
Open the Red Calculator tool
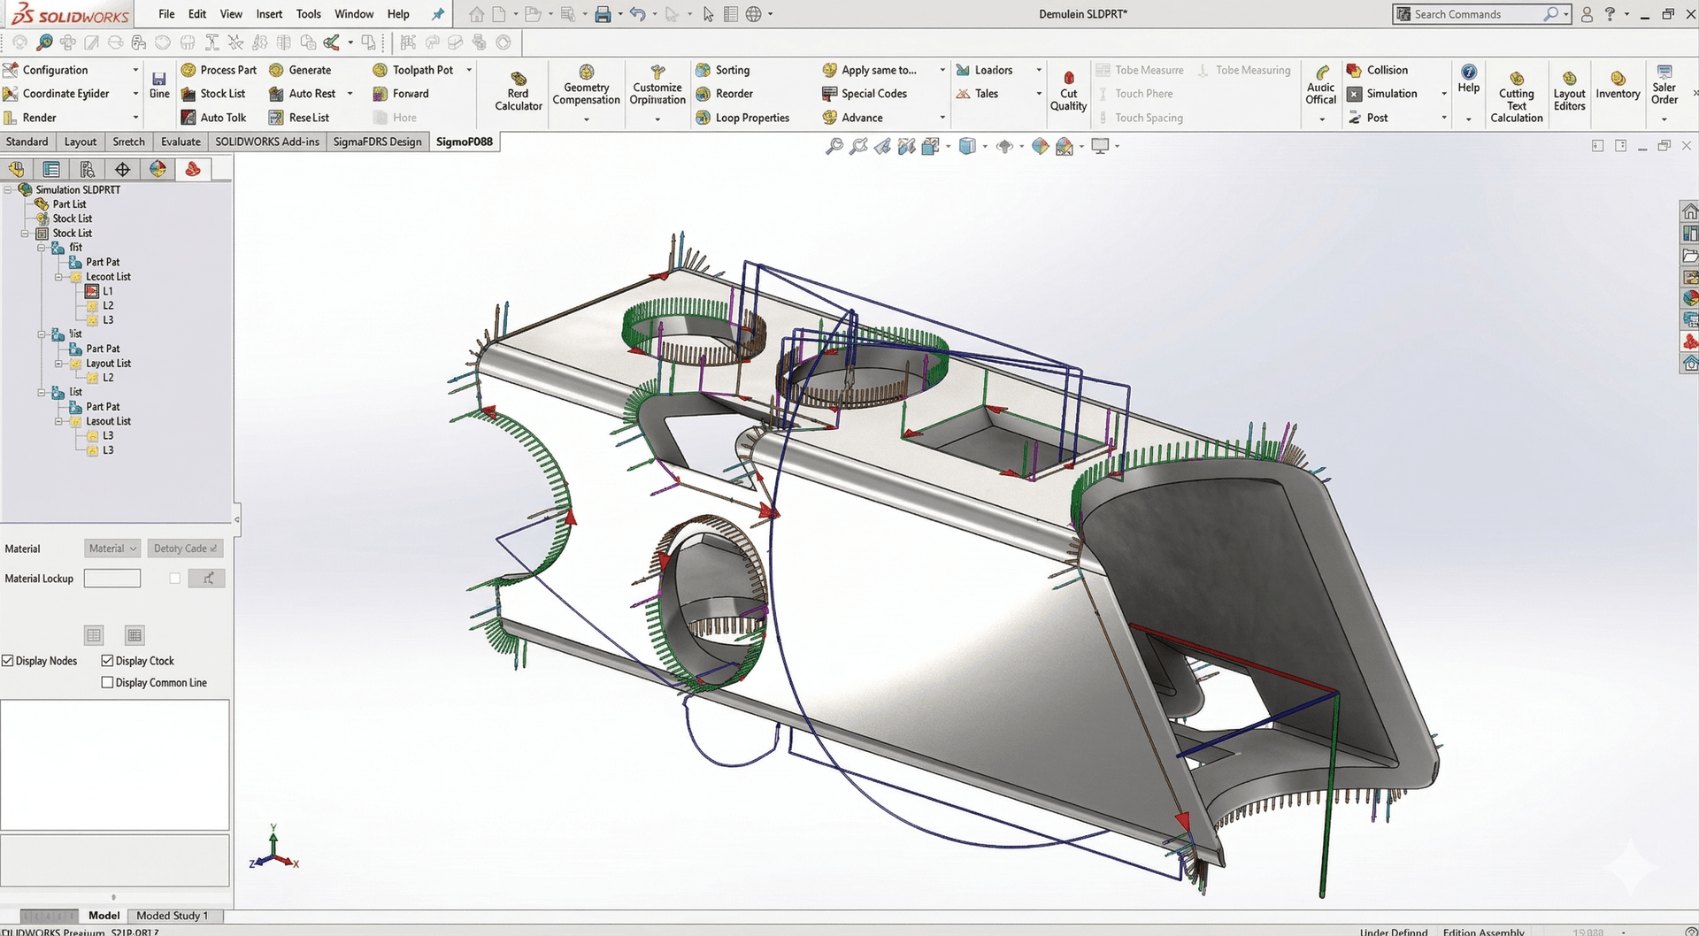pos(519,91)
